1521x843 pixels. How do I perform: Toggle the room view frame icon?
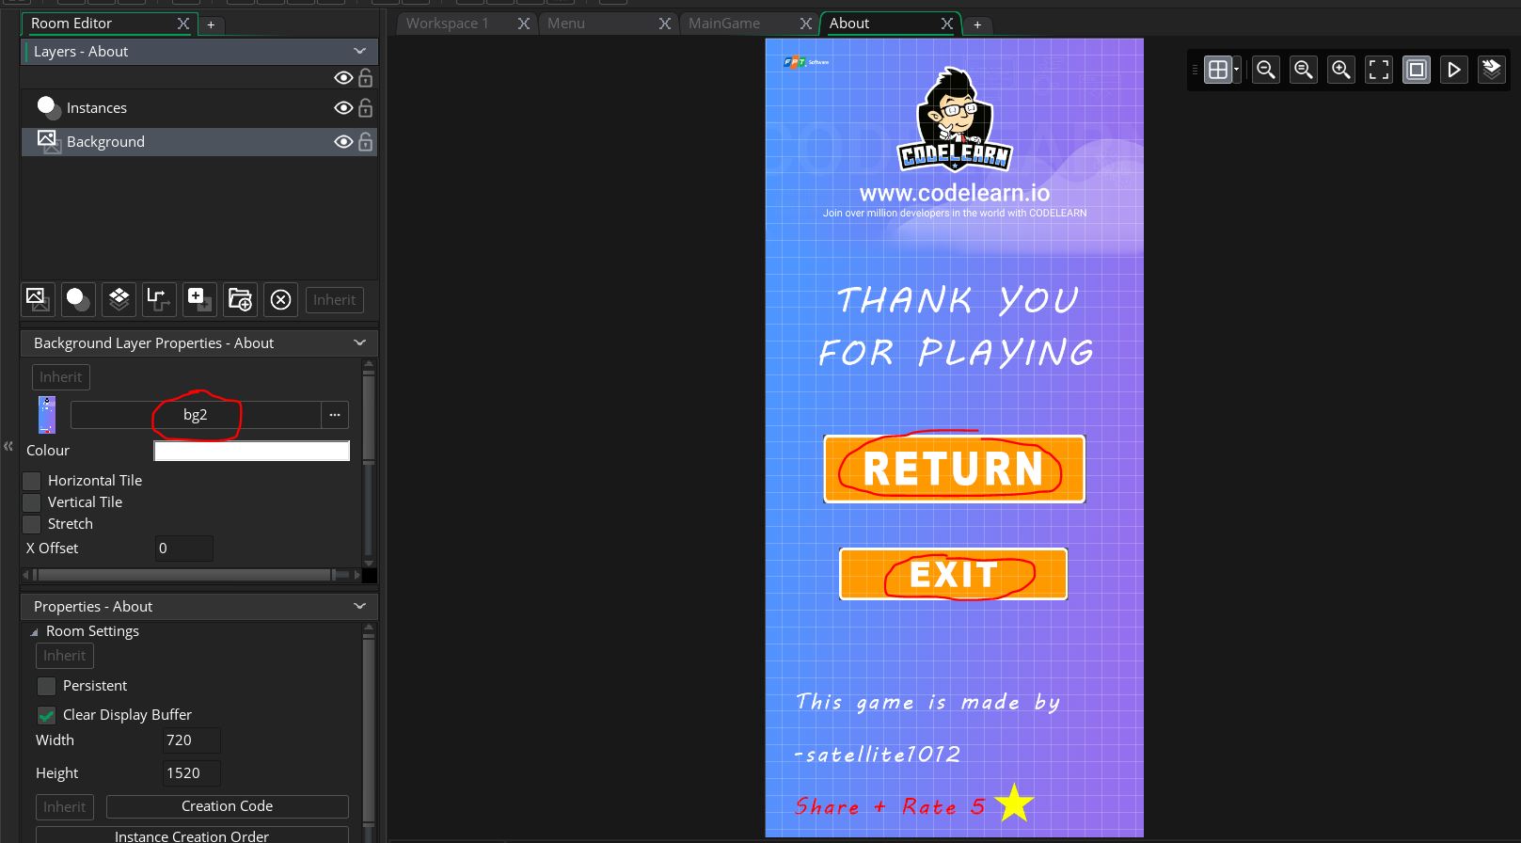point(1417,70)
